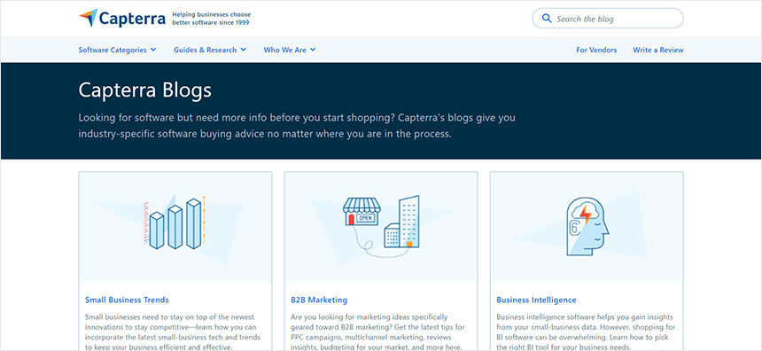The height and width of the screenshot is (351, 762).
Task: Click the banner text 'Looking for software but need more info'
Action: point(297,126)
